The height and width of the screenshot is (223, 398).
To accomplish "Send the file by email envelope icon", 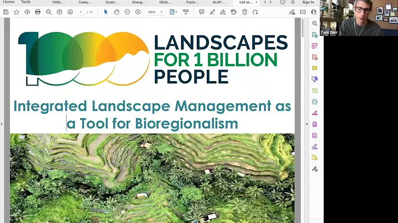I will point(303,12).
